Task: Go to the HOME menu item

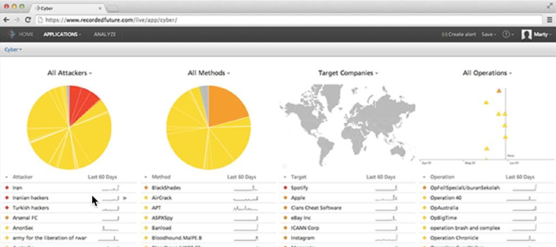Action: coord(26,34)
